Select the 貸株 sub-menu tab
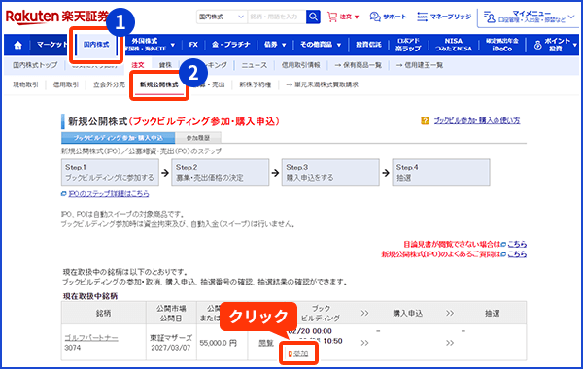The height and width of the screenshot is (369, 583). (x=165, y=65)
